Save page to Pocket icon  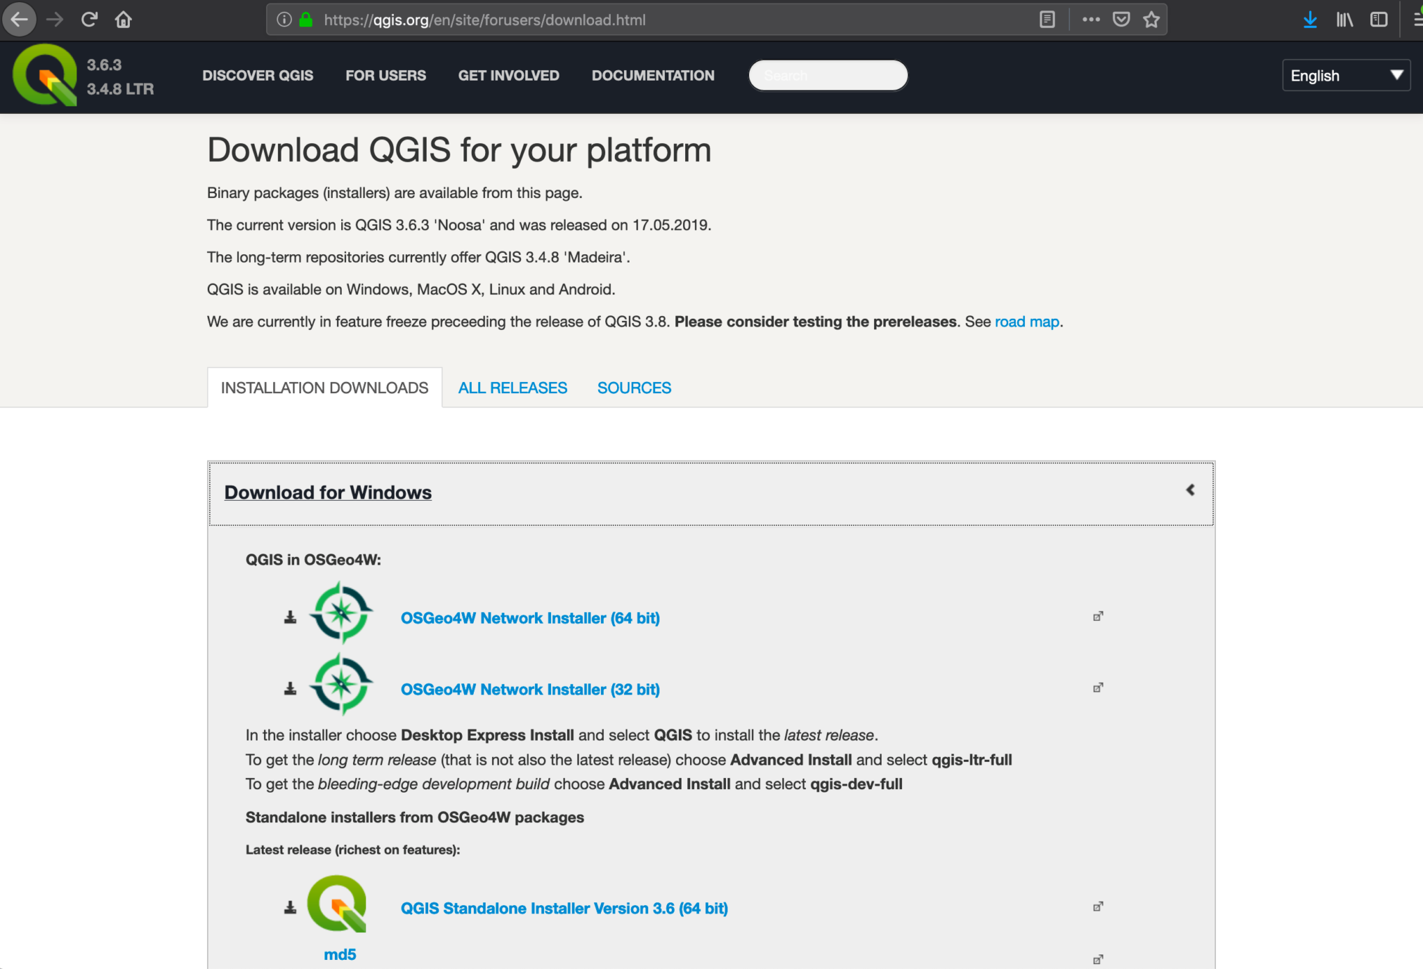coord(1121,19)
